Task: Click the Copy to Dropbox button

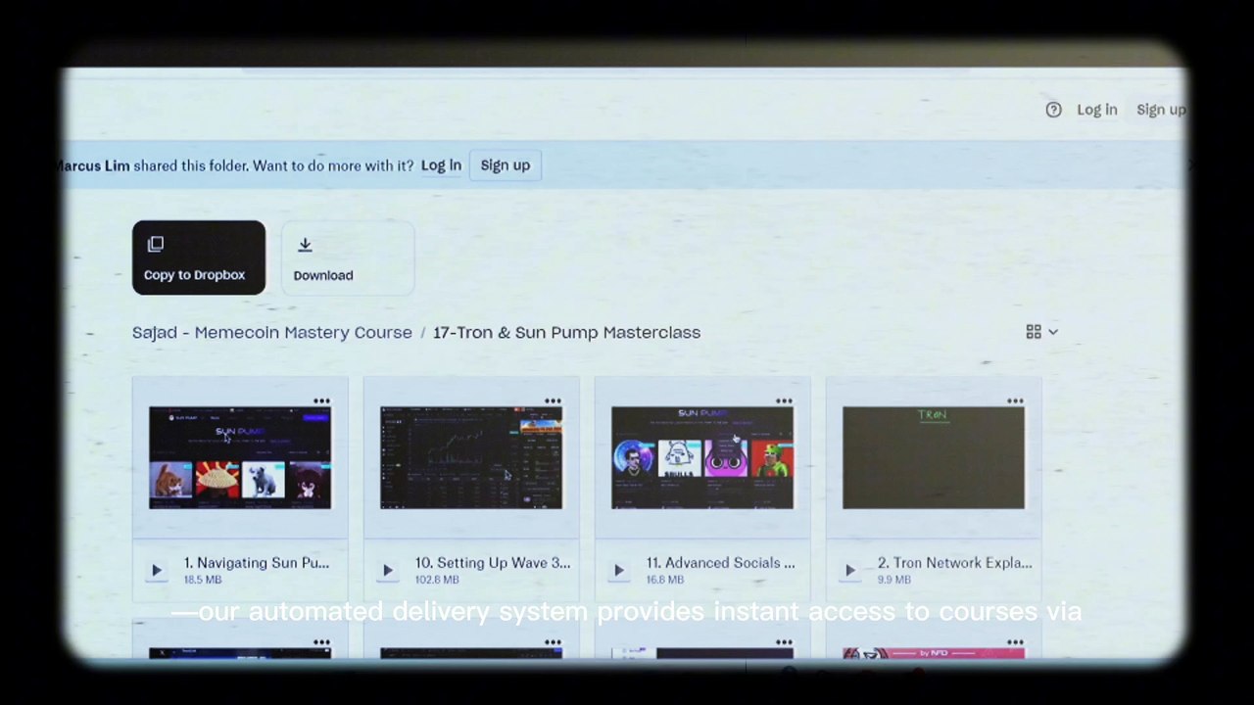Action: [199, 258]
